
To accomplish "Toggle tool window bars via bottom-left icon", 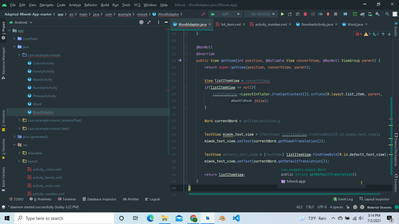I will [x=4, y=207].
